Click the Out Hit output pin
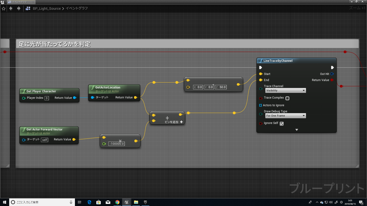The image size is (367, 206). coord(332,74)
